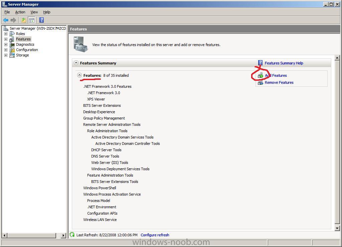Click 'Windows Deployment Services Tools' entry
This screenshot has width=342, height=247.
(120, 169)
